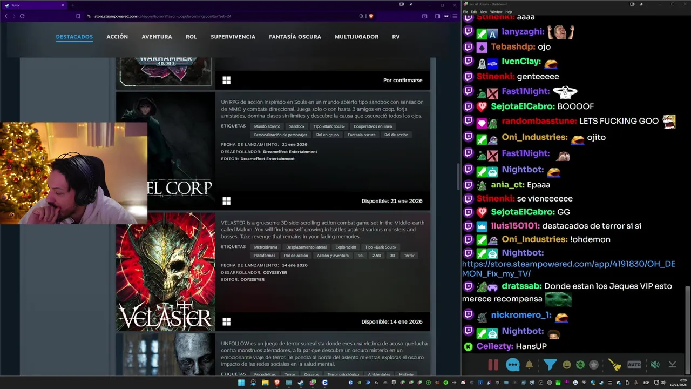
Task: Click the 'Disponible: 21 ene 2026' text
Action: tap(392, 201)
